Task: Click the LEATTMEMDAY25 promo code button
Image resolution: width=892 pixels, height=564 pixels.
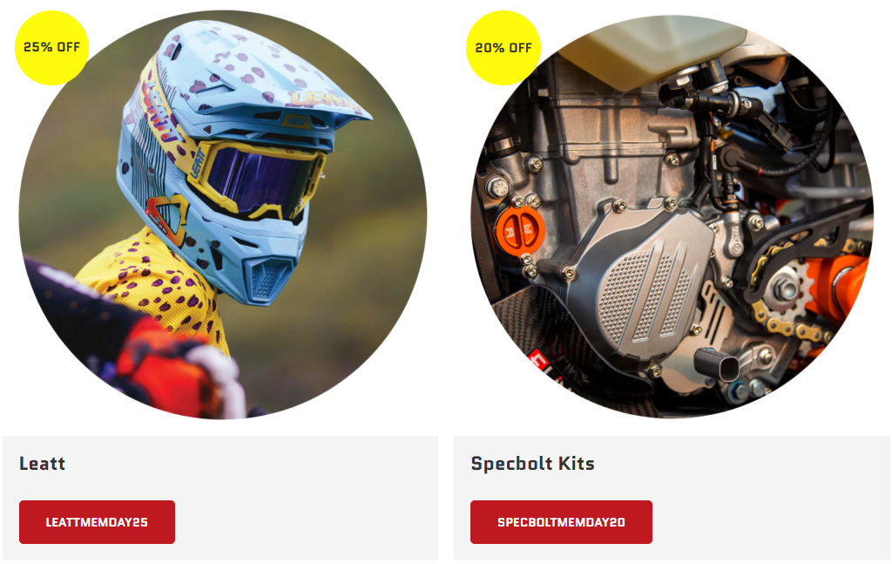Action: (x=97, y=522)
